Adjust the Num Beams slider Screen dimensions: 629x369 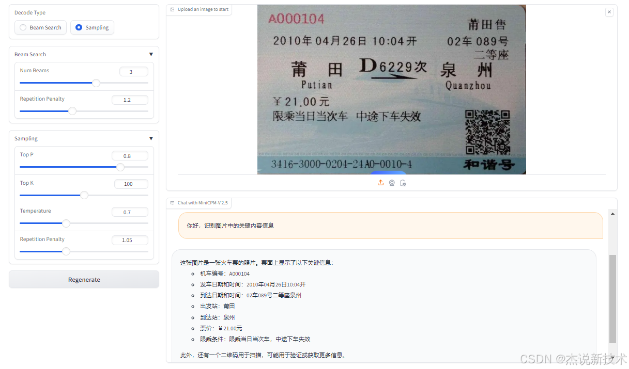[x=84, y=83]
